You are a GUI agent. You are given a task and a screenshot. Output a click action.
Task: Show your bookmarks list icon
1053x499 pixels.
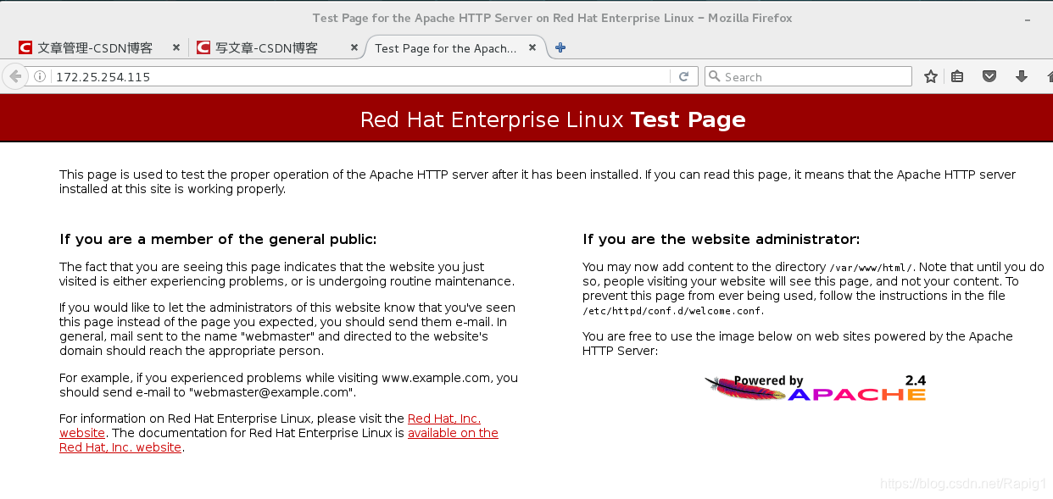click(957, 76)
